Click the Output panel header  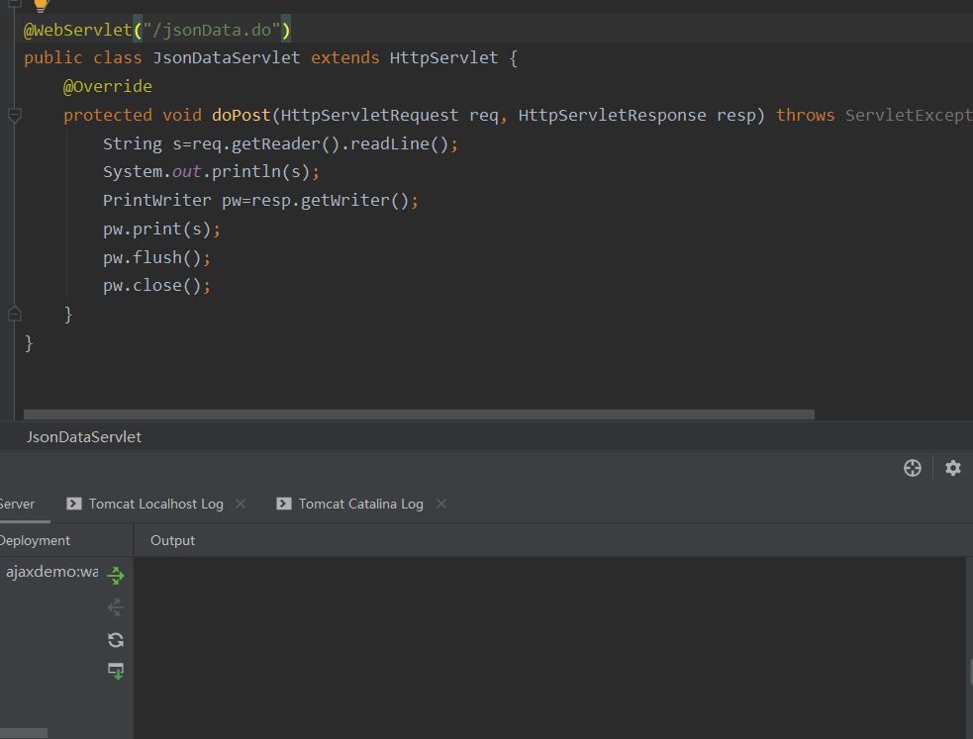172,540
